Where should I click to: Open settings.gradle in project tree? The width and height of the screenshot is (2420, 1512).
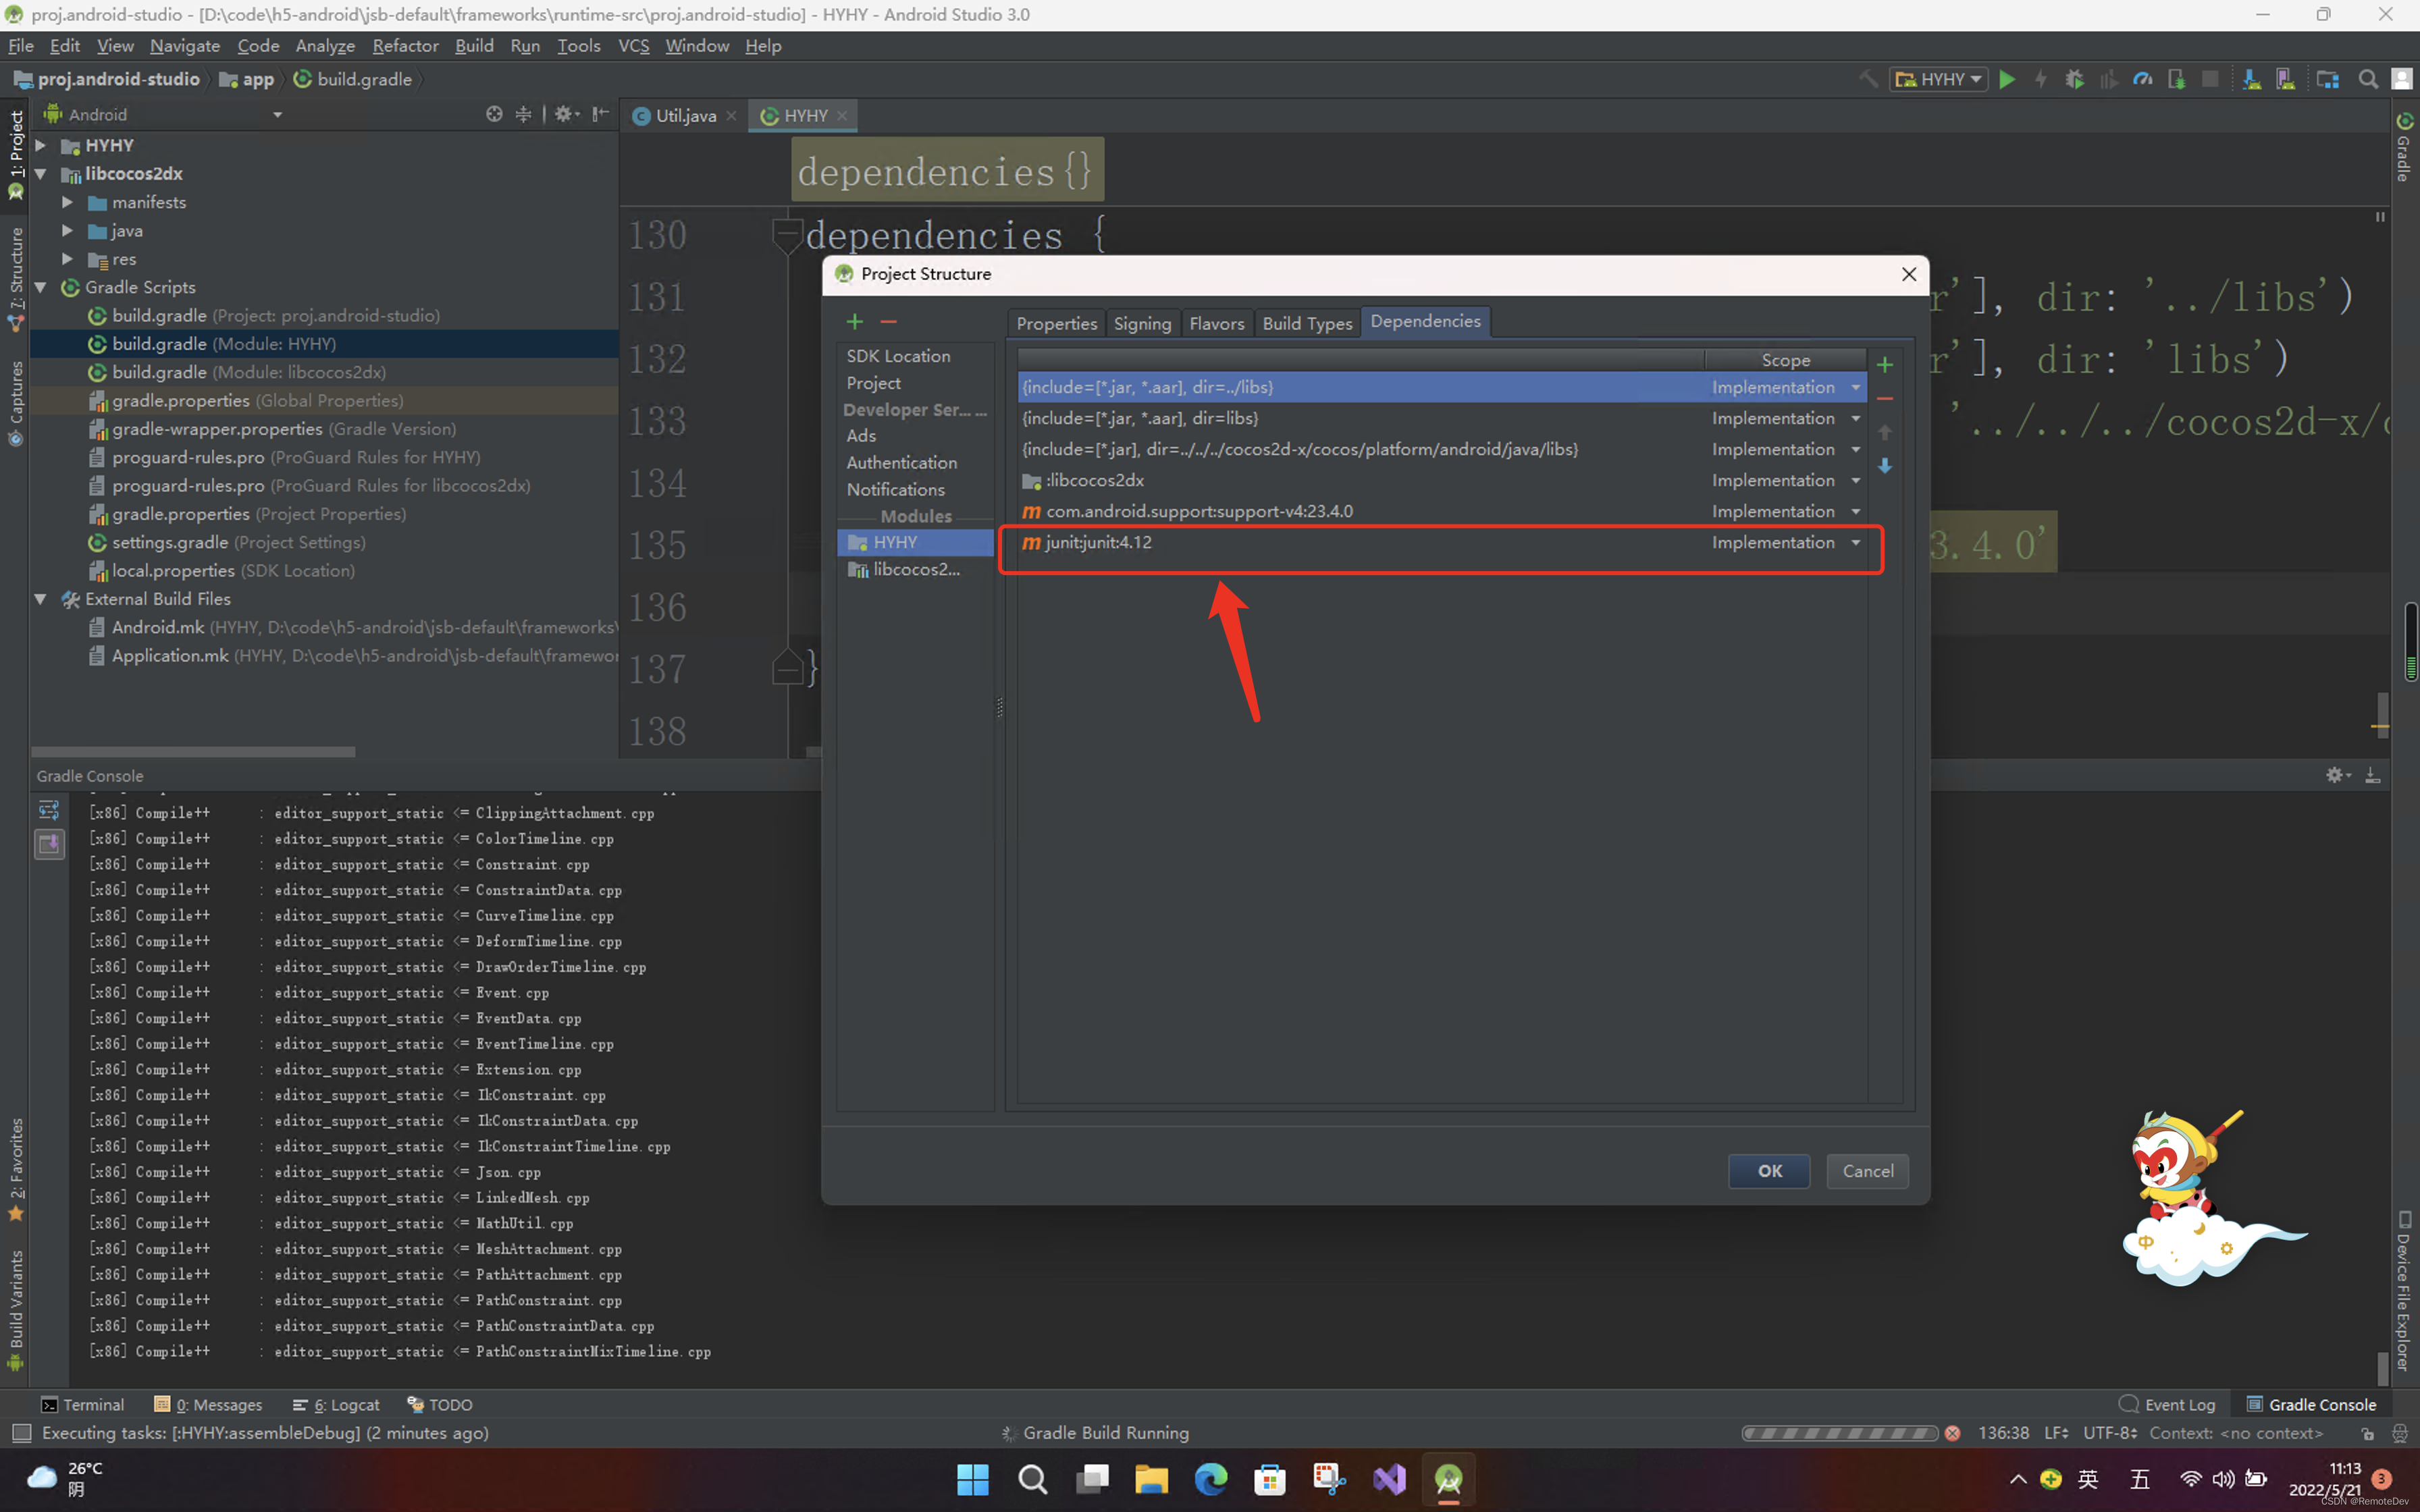click(x=226, y=542)
